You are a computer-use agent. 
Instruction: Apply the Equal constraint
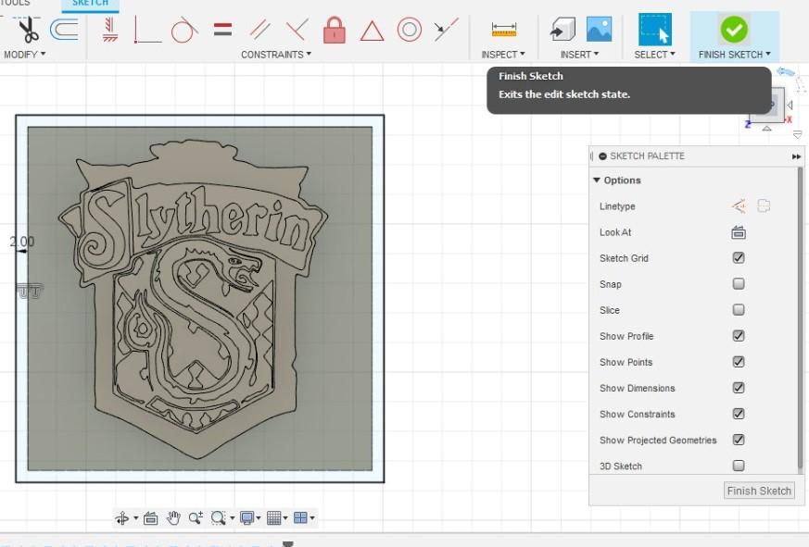click(222, 30)
